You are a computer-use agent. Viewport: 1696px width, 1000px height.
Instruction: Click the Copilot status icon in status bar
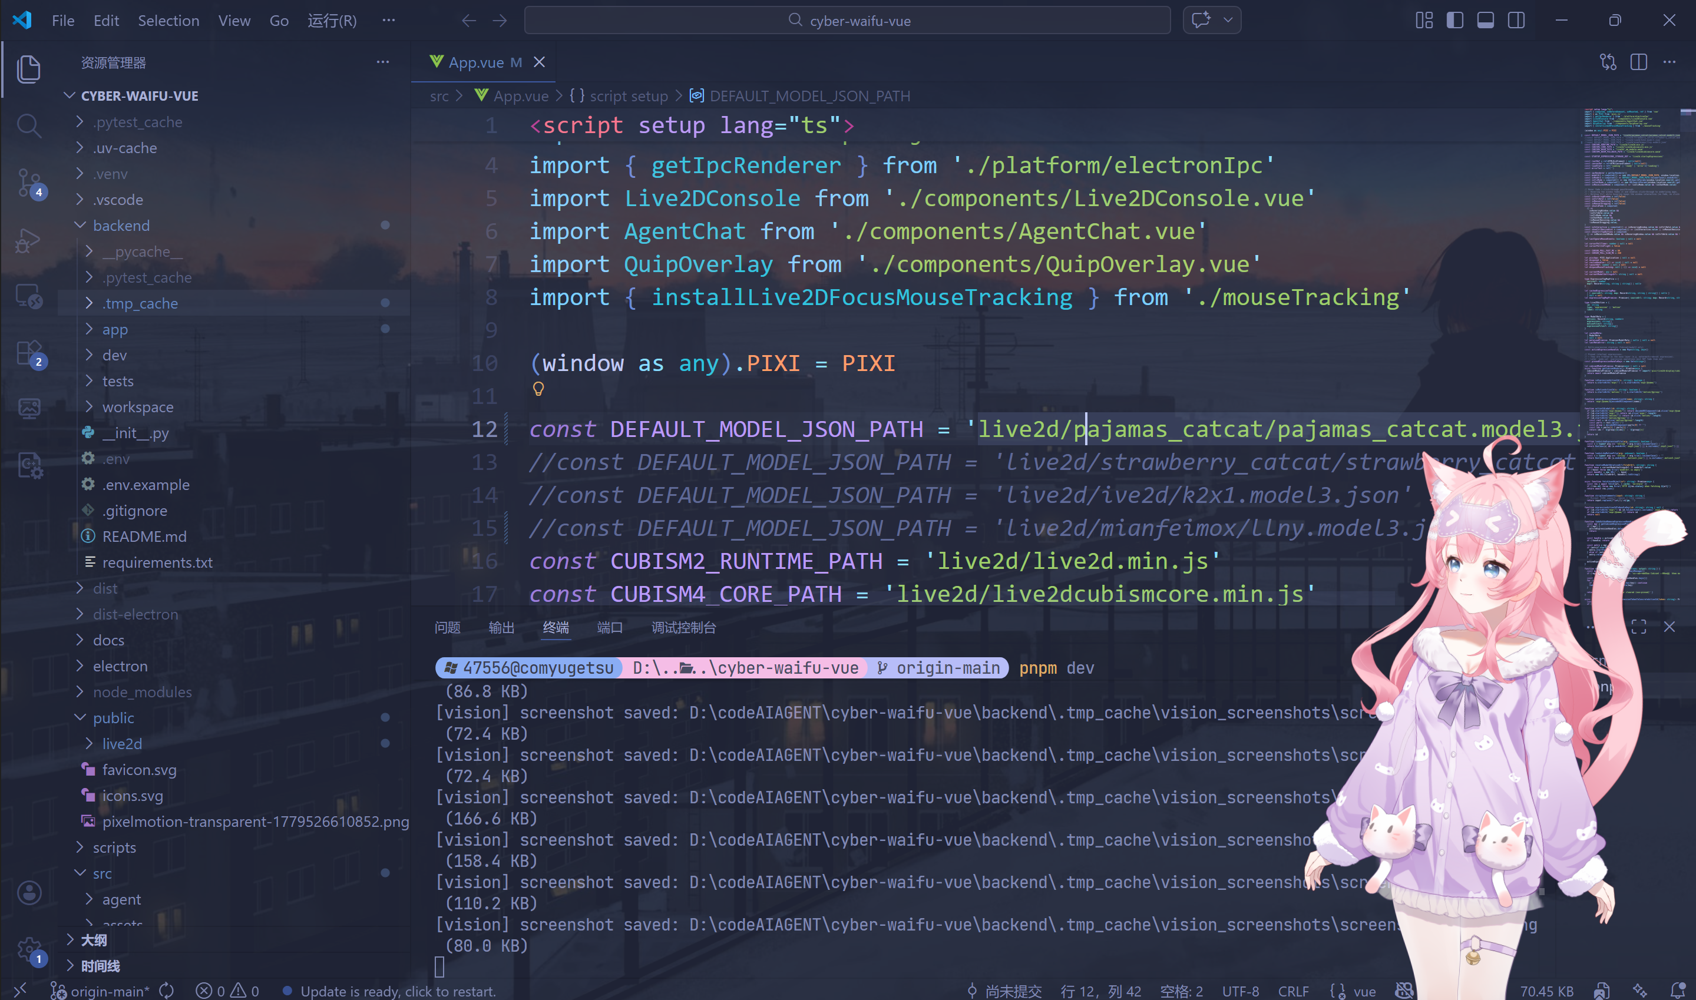click(1404, 991)
